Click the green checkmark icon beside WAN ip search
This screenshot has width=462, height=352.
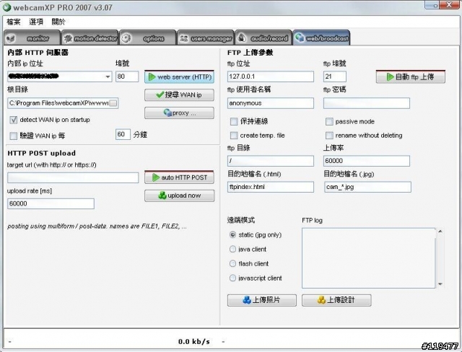pyautogui.click(x=160, y=94)
